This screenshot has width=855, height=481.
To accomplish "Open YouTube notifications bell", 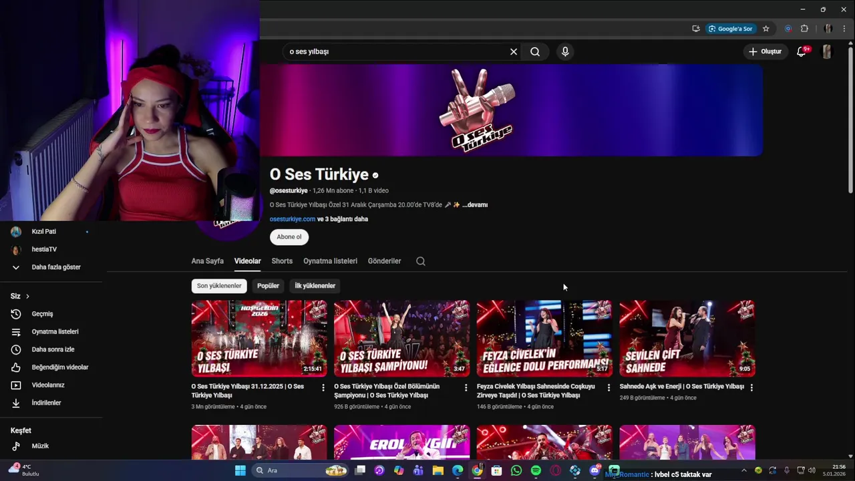I will tap(802, 51).
